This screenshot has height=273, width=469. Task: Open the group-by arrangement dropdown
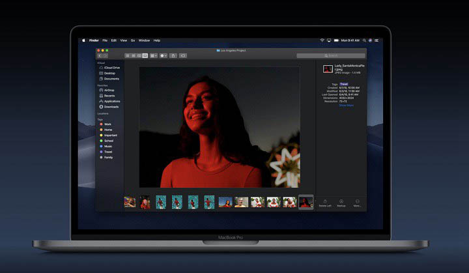tap(154, 55)
